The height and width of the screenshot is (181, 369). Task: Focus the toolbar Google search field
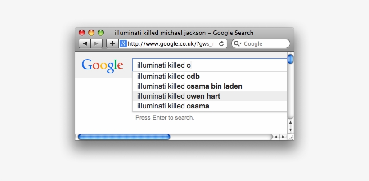pos(265,44)
